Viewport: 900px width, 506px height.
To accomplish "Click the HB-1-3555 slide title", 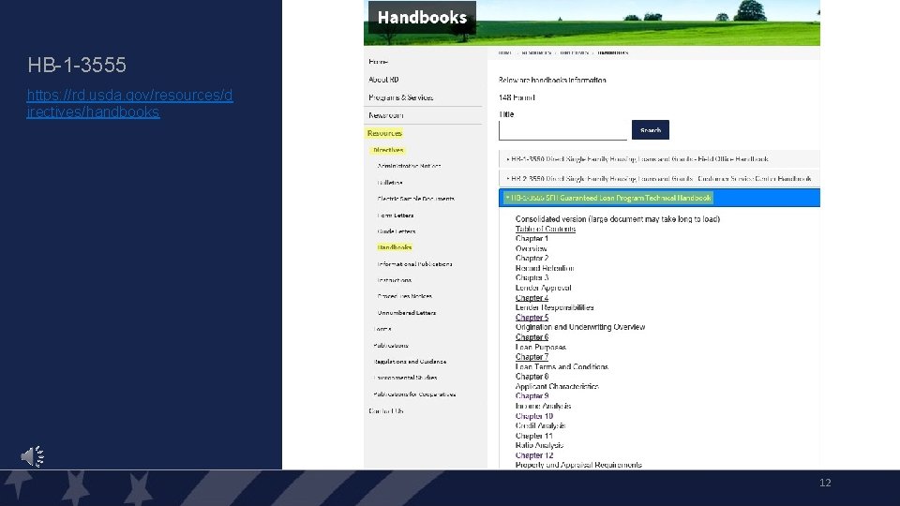I will [76, 65].
